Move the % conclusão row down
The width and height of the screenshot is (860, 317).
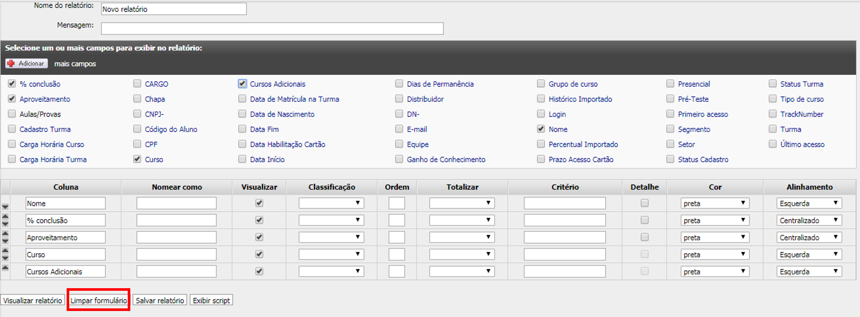(x=5, y=224)
